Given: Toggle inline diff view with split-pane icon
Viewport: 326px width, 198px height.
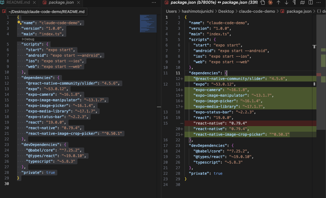Looking at the screenshot, I should click(x=311, y=2).
